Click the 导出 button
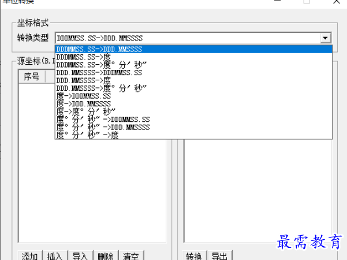Viewport: 347px width, 260px height. pos(220,255)
